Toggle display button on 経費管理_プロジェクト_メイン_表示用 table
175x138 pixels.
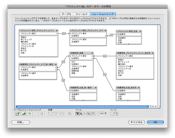coord(153,53)
